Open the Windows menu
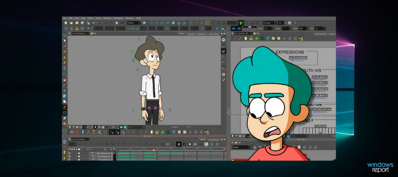The width and height of the screenshot is (398, 177). point(130,18)
